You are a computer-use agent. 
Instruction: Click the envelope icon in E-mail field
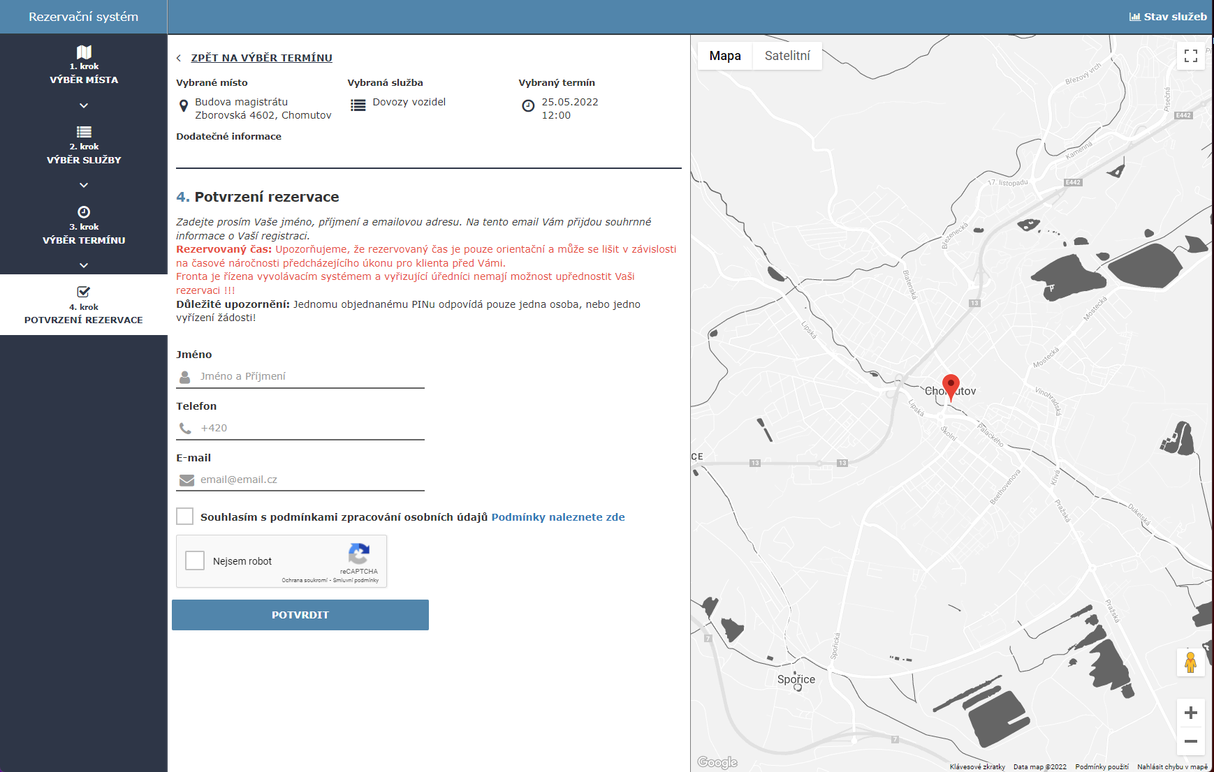pos(187,480)
